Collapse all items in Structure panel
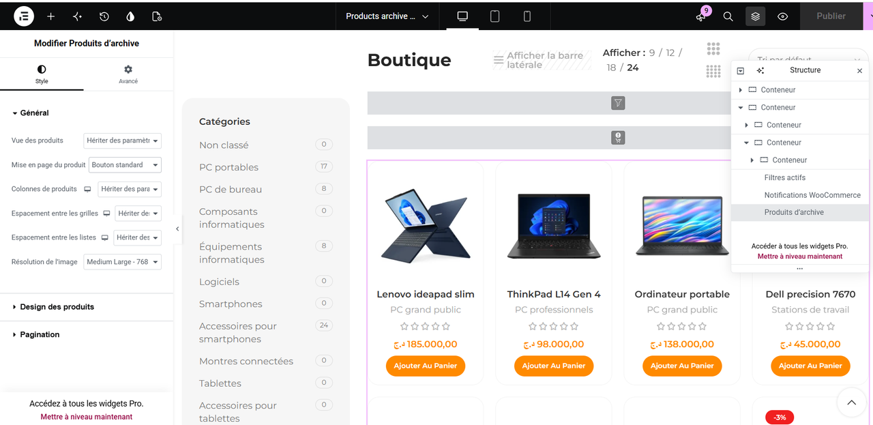The width and height of the screenshot is (873, 425). [x=741, y=71]
